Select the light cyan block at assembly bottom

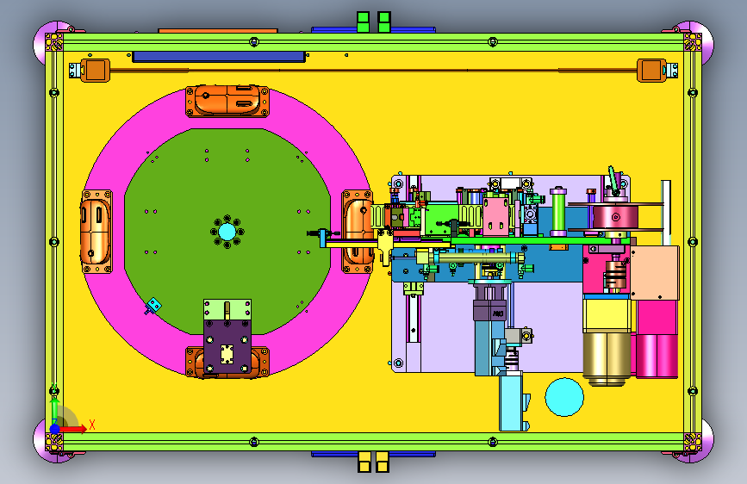tap(511, 403)
